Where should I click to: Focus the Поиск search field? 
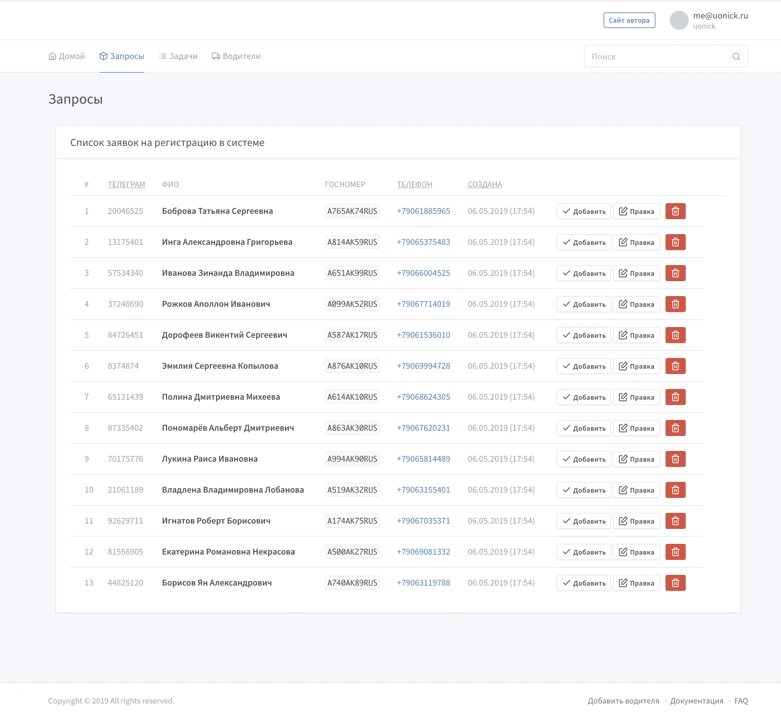659,57
